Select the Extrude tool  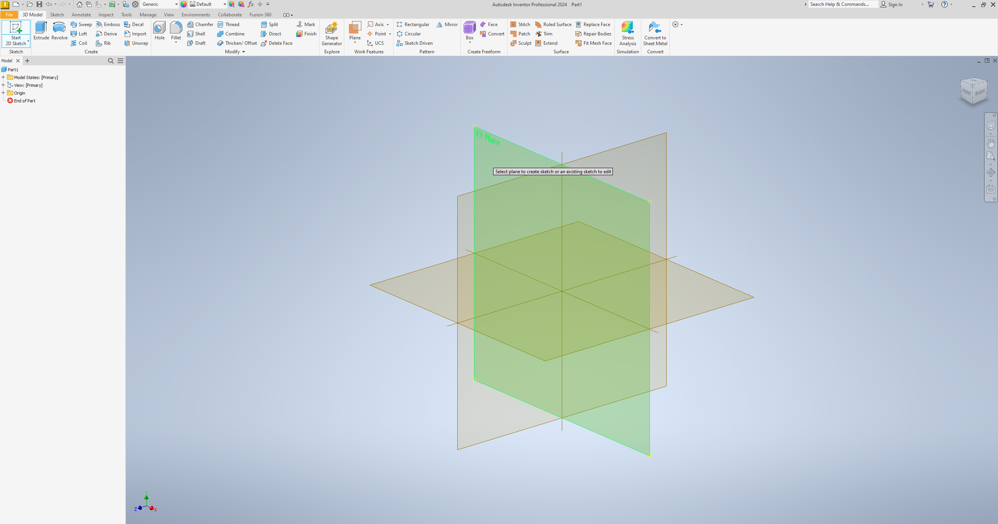click(41, 31)
